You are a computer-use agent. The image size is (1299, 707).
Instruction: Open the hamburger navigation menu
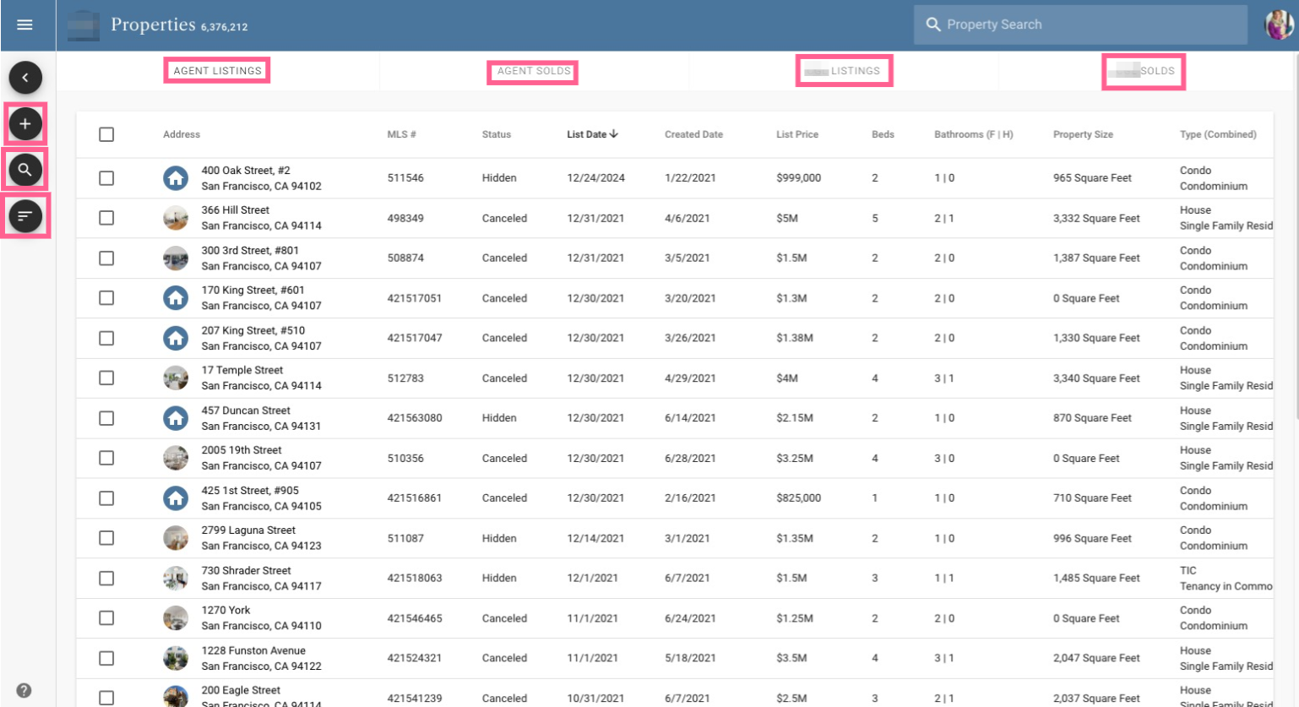pyautogui.click(x=24, y=24)
